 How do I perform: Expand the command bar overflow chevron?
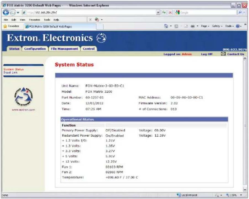[245, 24]
